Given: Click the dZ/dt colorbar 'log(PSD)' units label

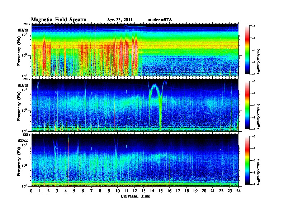Looking at the screenshot, I should point(259,172).
